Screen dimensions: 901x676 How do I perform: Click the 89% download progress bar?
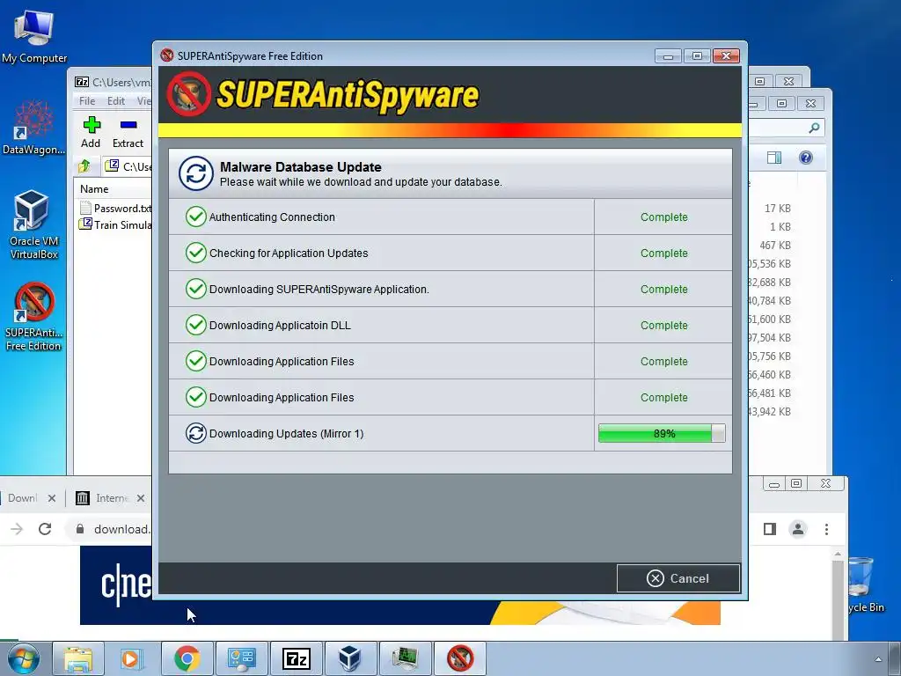coord(662,433)
